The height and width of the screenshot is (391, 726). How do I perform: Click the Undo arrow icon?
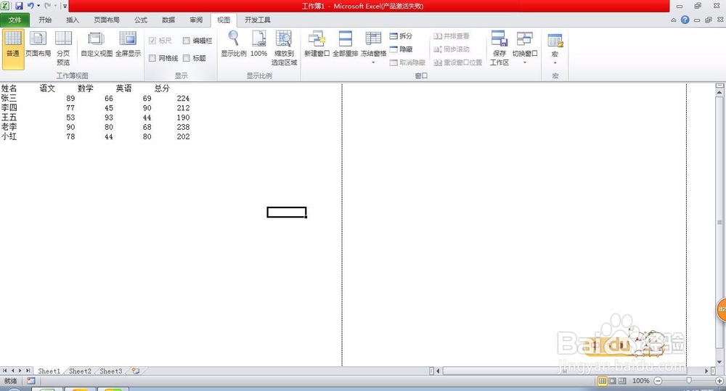tap(30, 6)
